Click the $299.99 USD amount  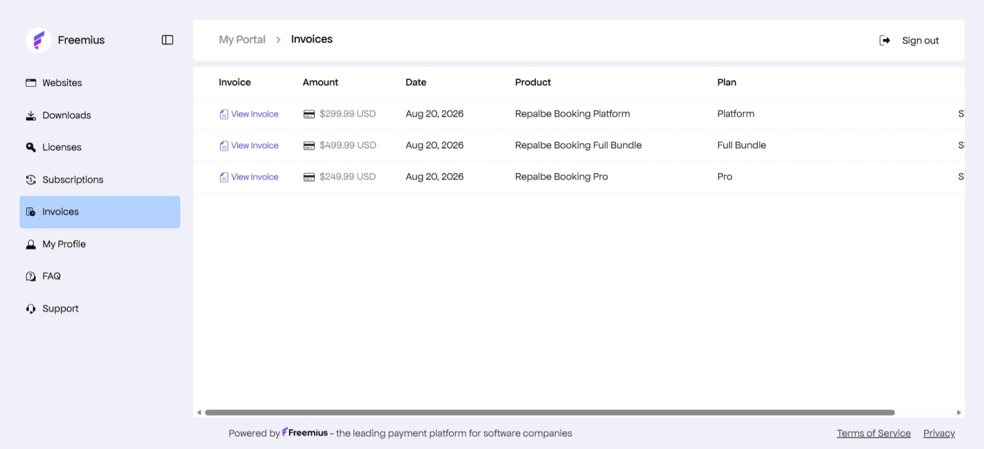[348, 114]
